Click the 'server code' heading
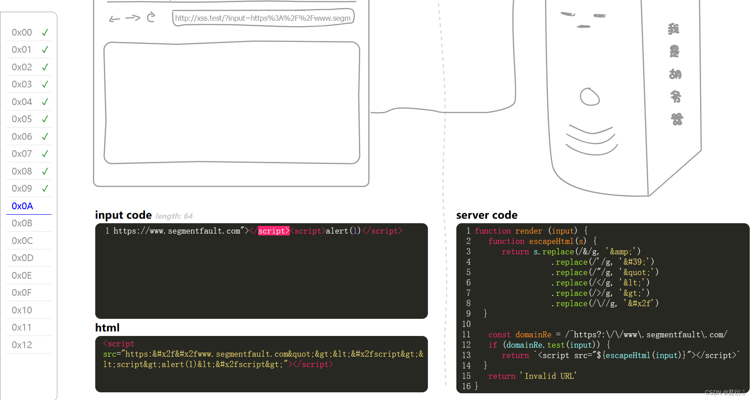This screenshot has width=752, height=400. (487, 215)
